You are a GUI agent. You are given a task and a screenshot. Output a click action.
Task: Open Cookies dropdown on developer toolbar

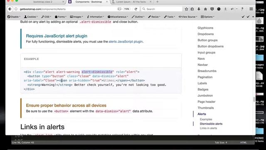[31, 17]
